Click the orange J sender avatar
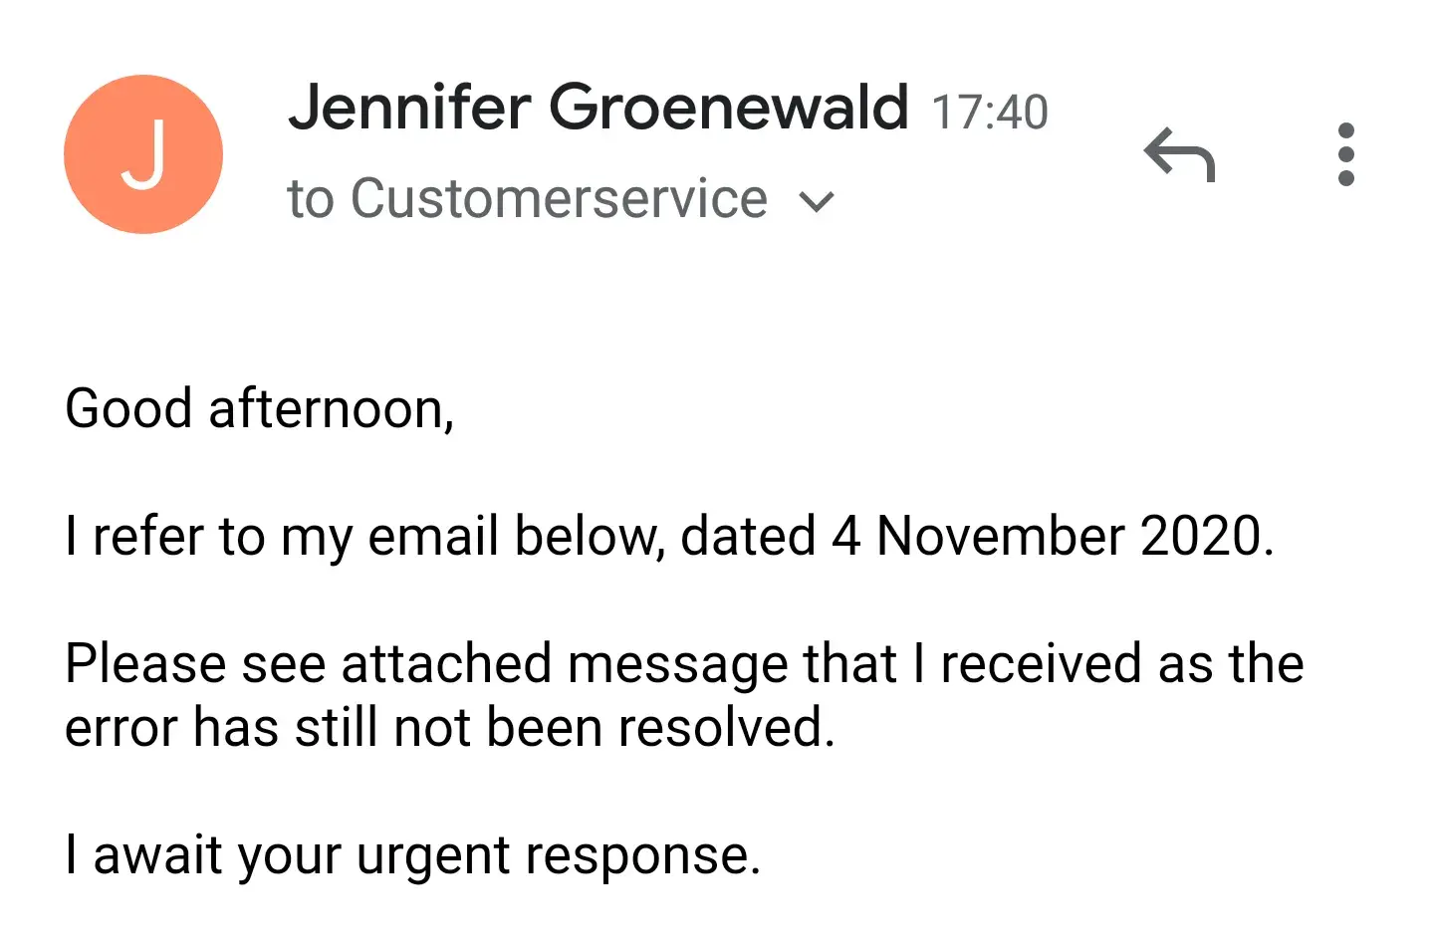The image size is (1434, 950). click(x=143, y=154)
